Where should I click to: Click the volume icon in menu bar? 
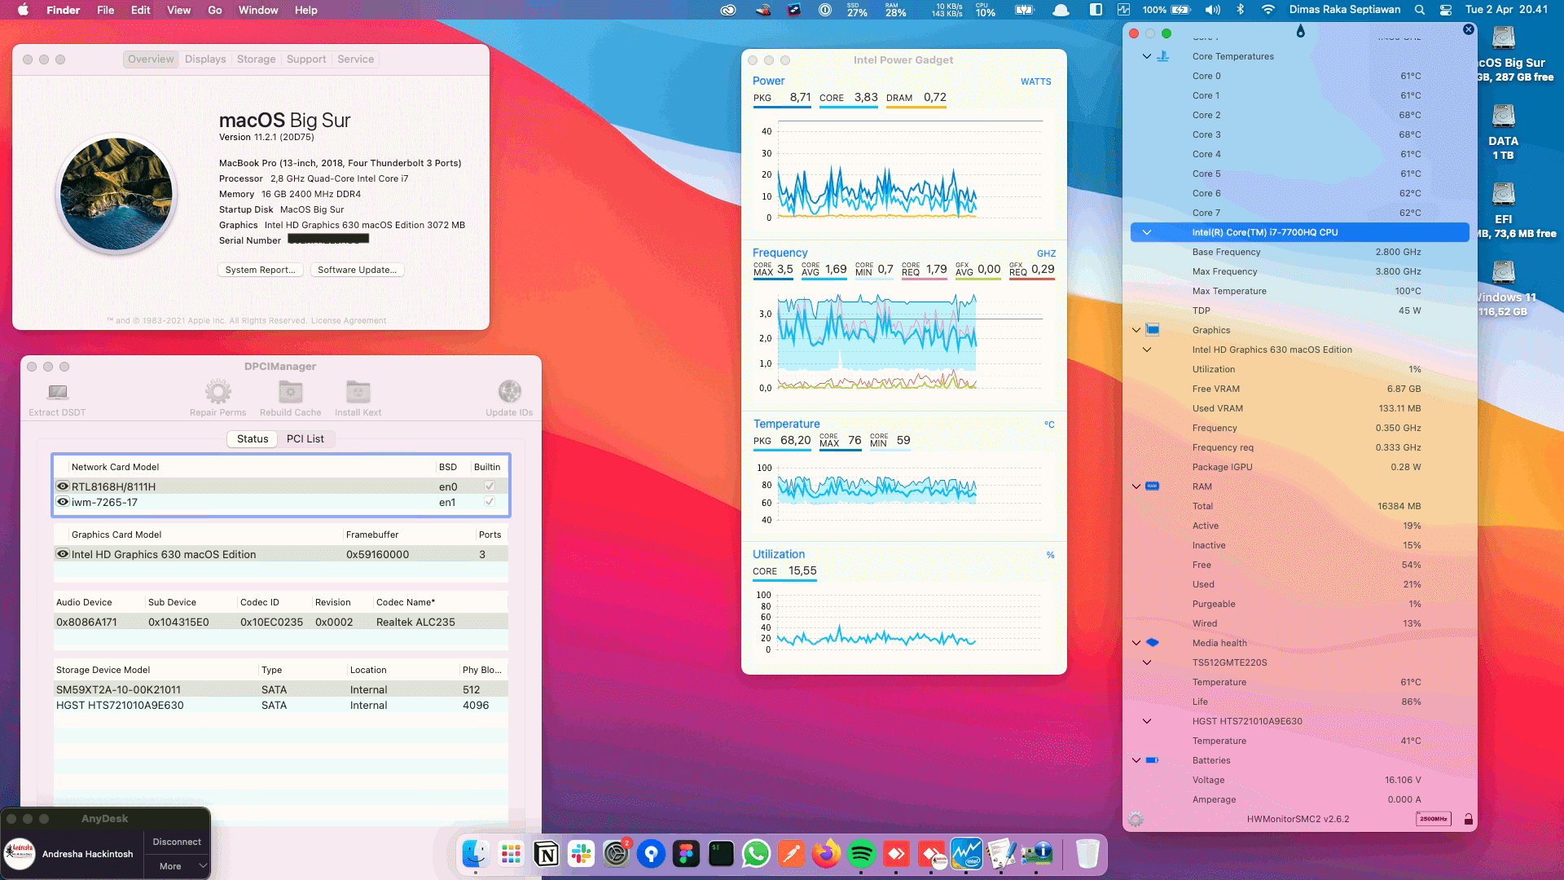point(1213,10)
